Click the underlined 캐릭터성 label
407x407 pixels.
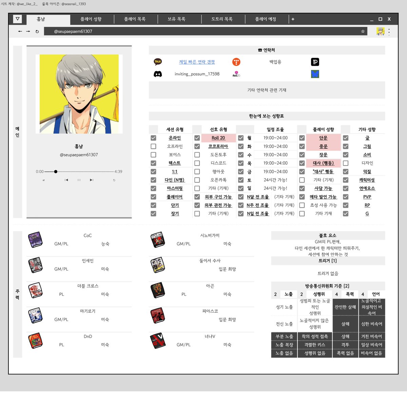[x=367, y=180]
